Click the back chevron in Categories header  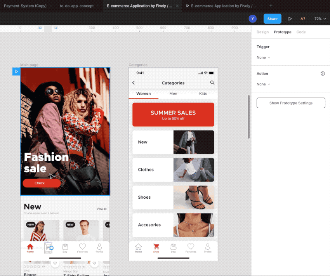134,83
